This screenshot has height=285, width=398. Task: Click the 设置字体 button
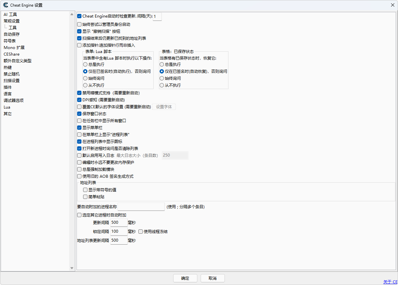[x=164, y=107]
